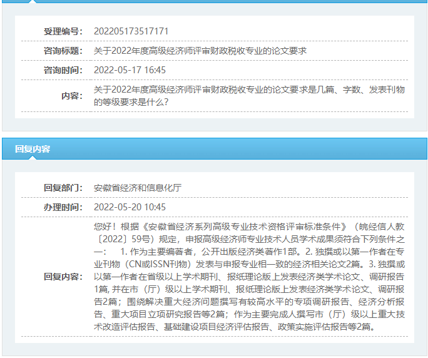Click the 咨询标题 field label
Image resolution: width=428 pixels, height=358 pixels.
tap(63, 51)
